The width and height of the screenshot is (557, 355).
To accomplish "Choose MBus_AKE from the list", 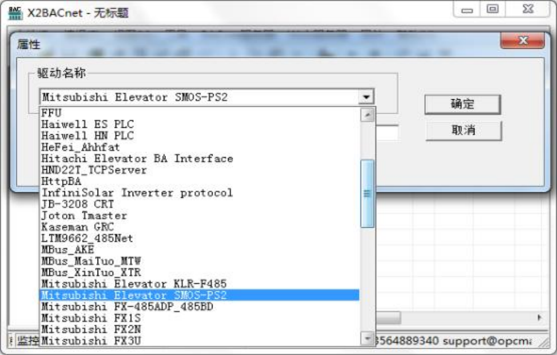I will pyautogui.click(x=199, y=249).
